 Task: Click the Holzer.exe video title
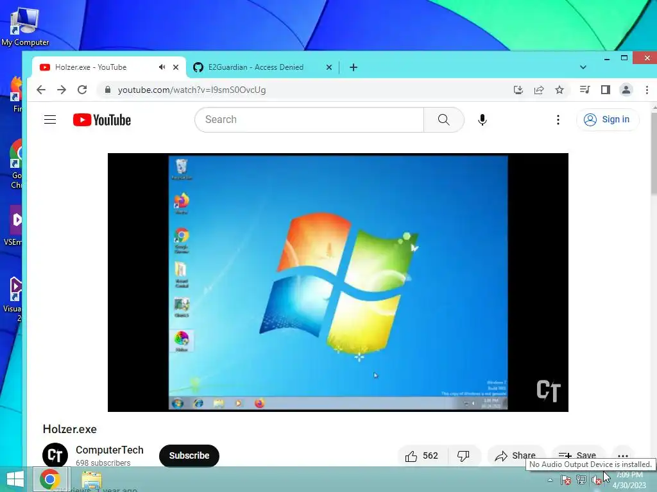tap(70, 429)
